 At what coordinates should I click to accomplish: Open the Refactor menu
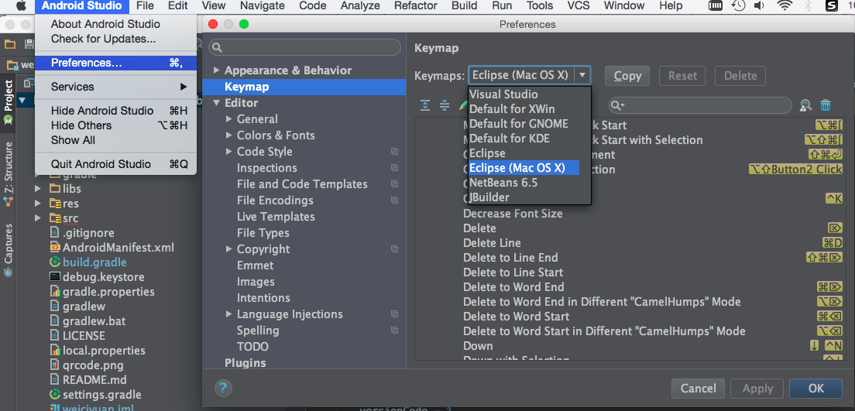point(416,6)
